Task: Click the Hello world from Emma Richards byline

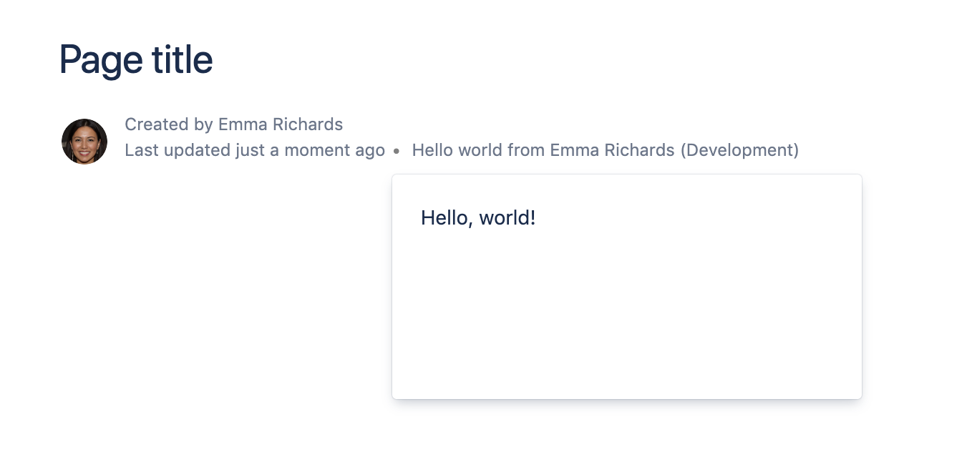Action: coord(605,150)
